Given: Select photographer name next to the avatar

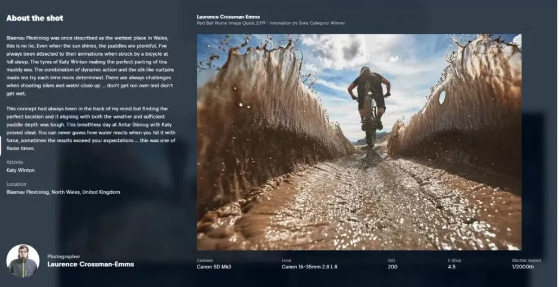Looking at the screenshot, I should [x=91, y=264].
